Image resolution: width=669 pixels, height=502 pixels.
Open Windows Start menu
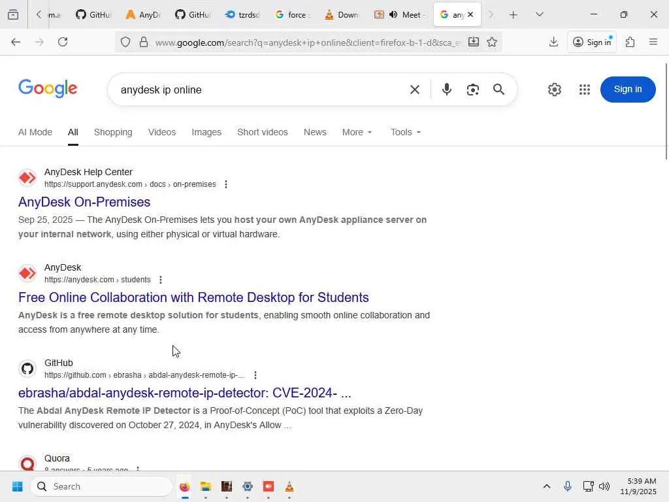click(17, 486)
